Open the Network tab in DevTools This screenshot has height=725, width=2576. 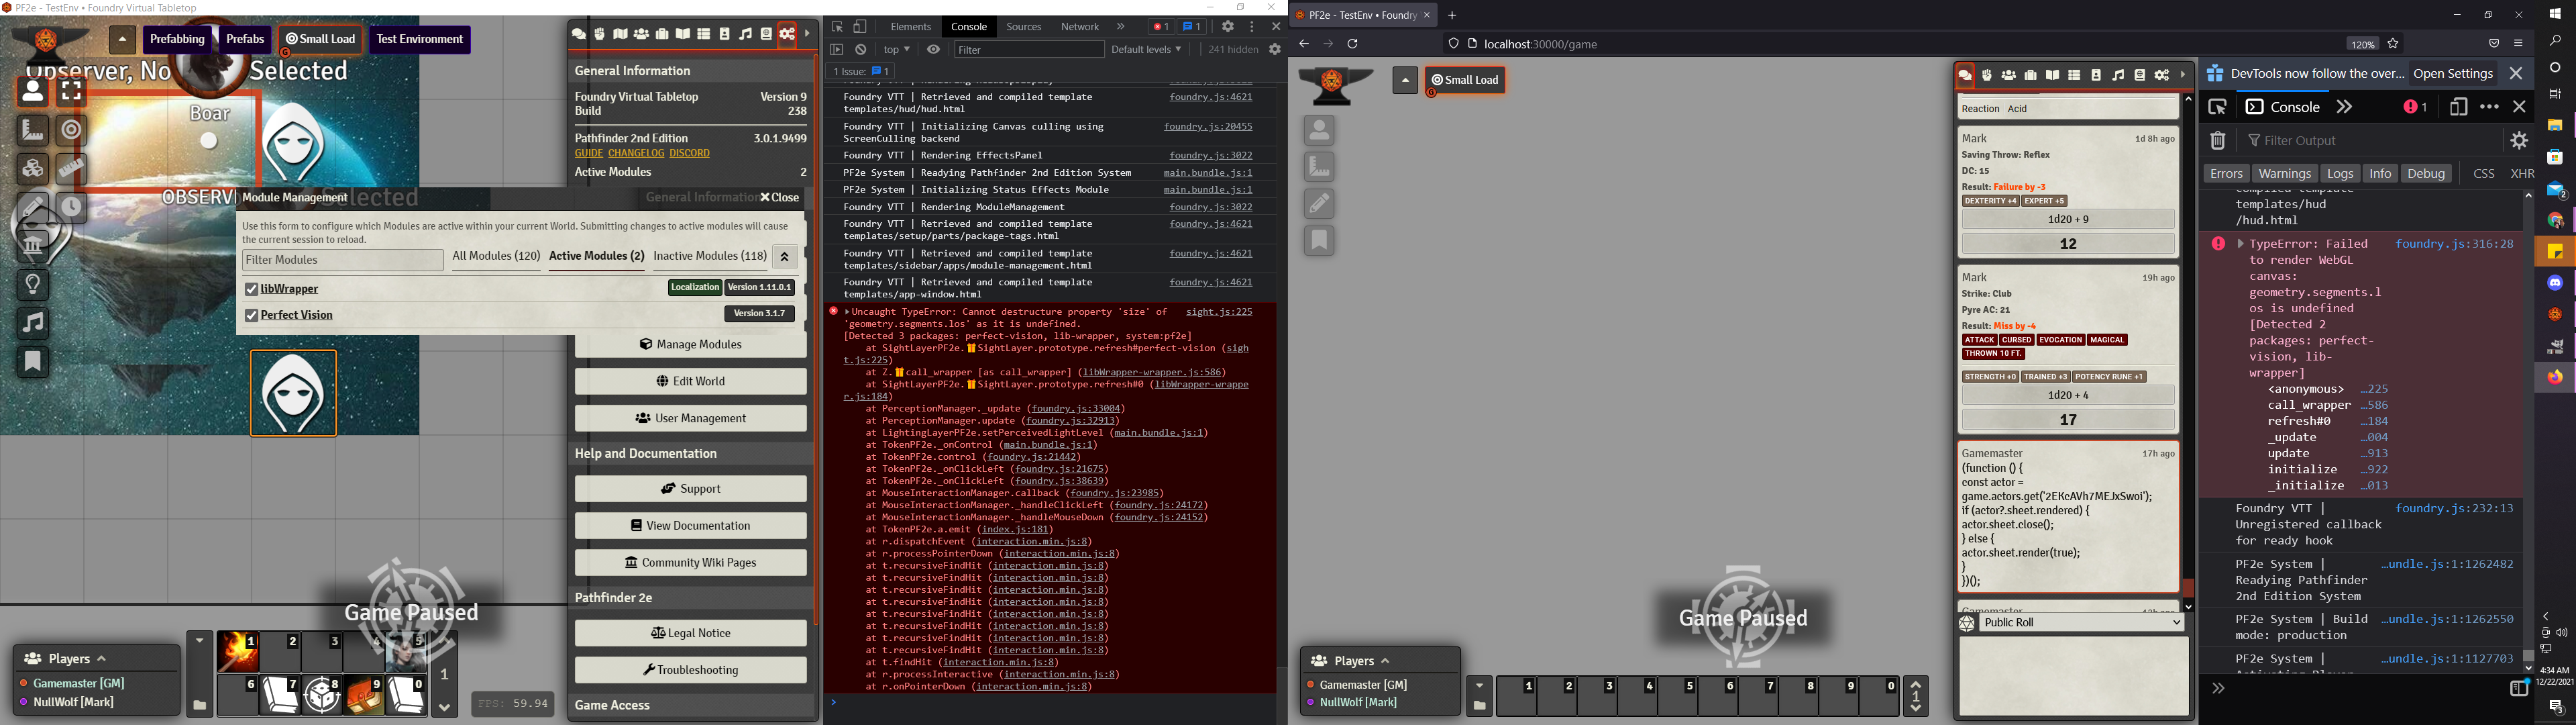[x=1080, y=26]
